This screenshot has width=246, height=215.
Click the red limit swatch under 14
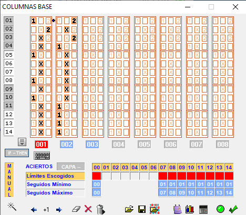pos(229,176)
